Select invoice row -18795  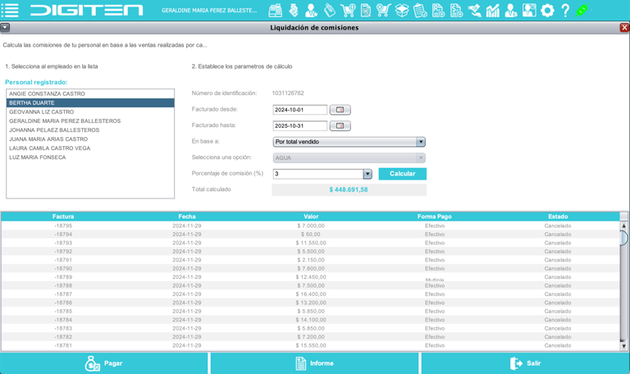310,226
